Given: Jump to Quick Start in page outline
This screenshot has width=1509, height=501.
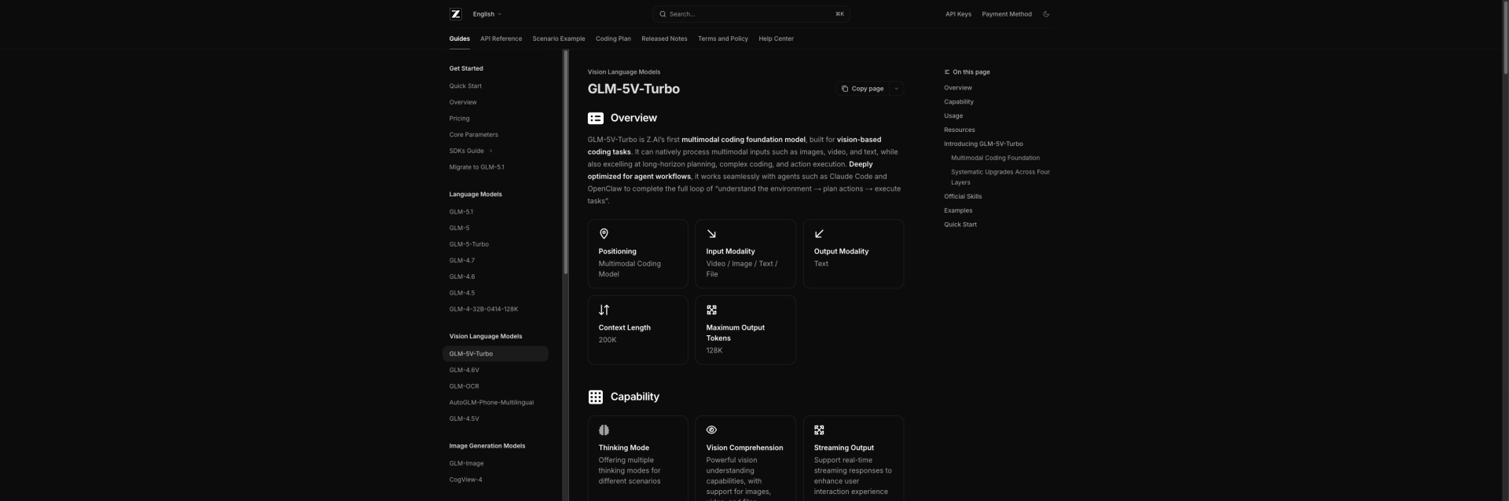Looking at the screenshot, I should (x=960, y=225).
